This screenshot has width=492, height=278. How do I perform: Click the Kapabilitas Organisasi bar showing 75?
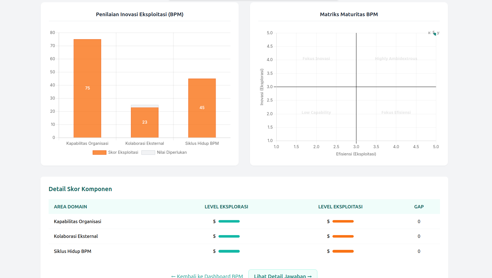pos(87,88)
